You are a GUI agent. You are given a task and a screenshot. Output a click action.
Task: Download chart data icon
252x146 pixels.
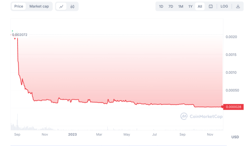(x=238, y=6)
